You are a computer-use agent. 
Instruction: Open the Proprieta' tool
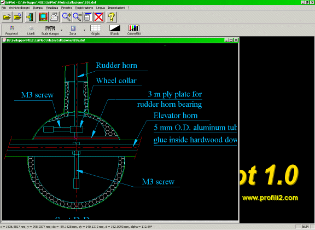coord(11,30)
